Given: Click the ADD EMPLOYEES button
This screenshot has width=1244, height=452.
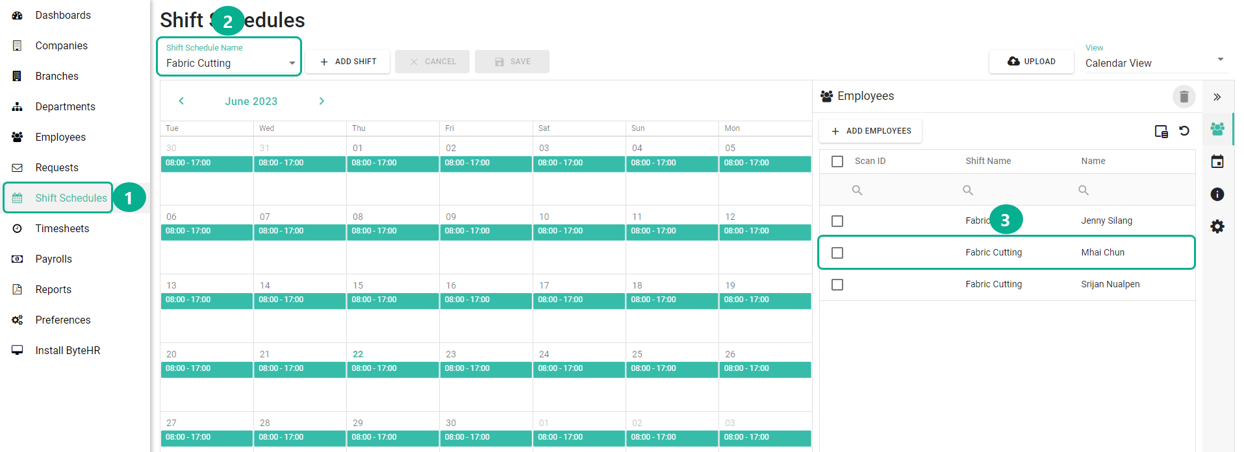Looking at the screenshot, I should click(870, 131).
